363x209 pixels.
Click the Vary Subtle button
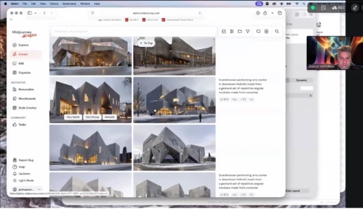point(73,117)
